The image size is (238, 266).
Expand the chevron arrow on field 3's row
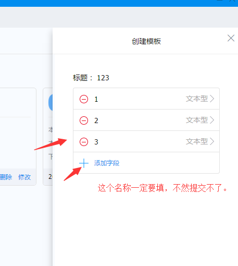(x=212, y=141)
